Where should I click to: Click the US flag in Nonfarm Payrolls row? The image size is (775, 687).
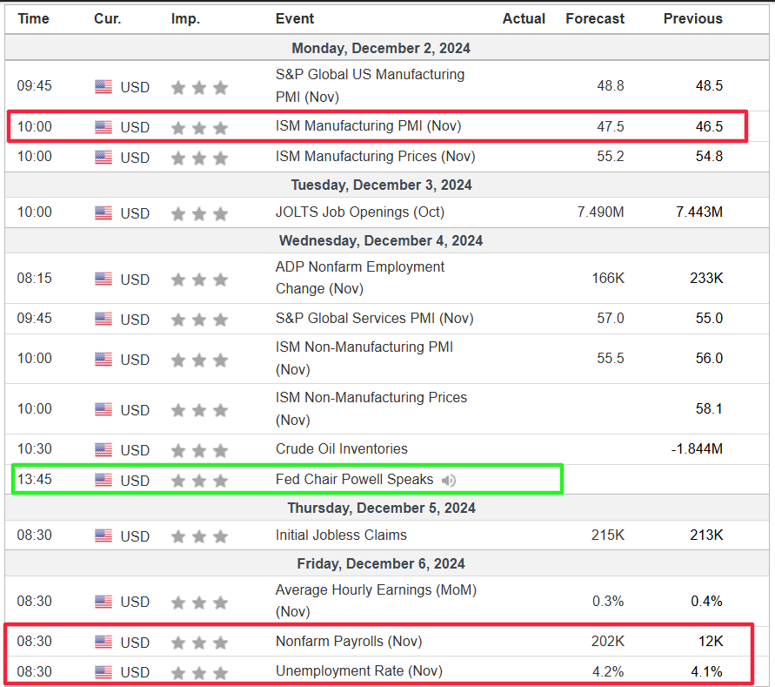pos(104,642)
